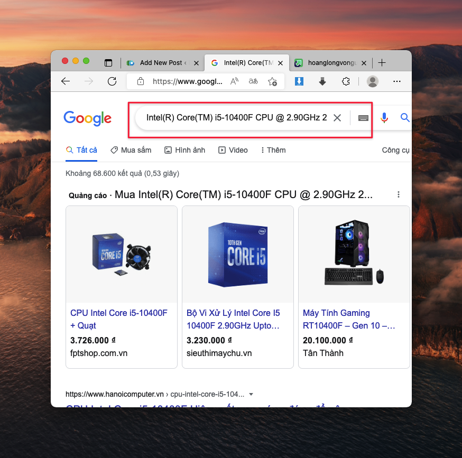The height and width of the screenshot is (458, 462).
Task: Open the on-screen keyboard input tool
Action: click(363, 118)
